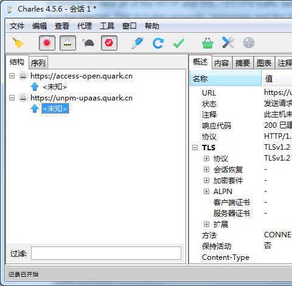Open the 工具 menu
292x286 pixels.
107,26
